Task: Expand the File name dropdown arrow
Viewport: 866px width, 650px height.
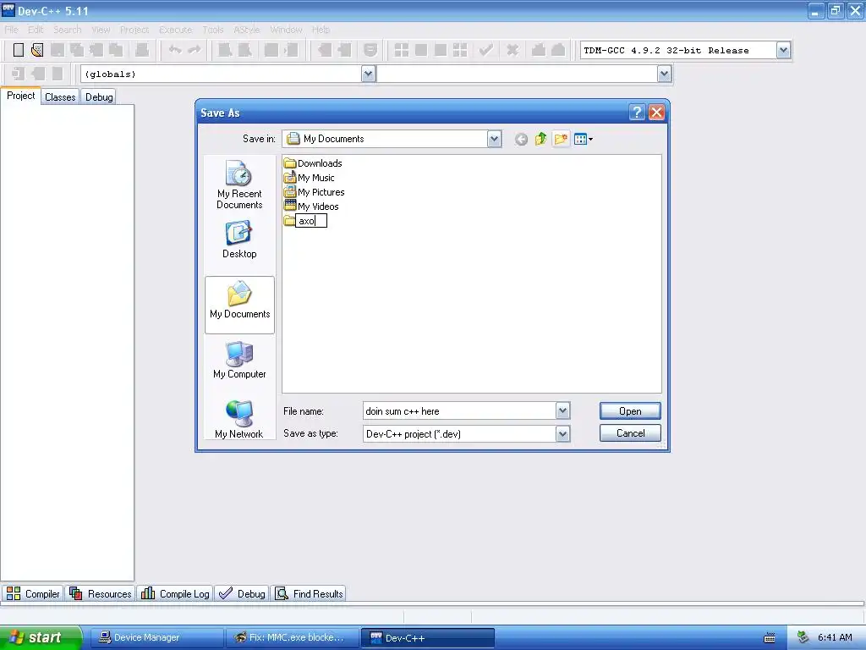Action: [x=562, y=410]
